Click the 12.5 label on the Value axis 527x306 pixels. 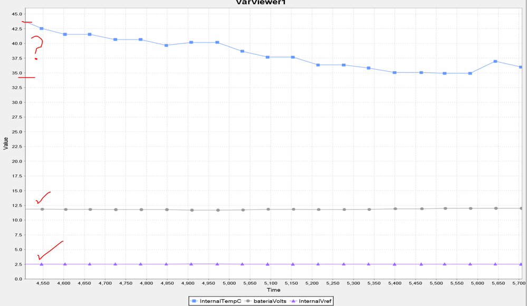click(17, 205)
